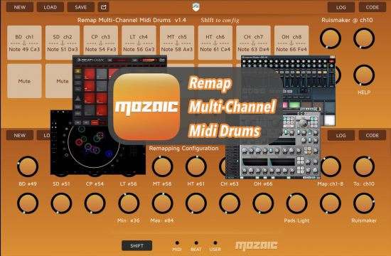Click the HT #61 knob
Screen dimensions: 391x256
(196, 166)
